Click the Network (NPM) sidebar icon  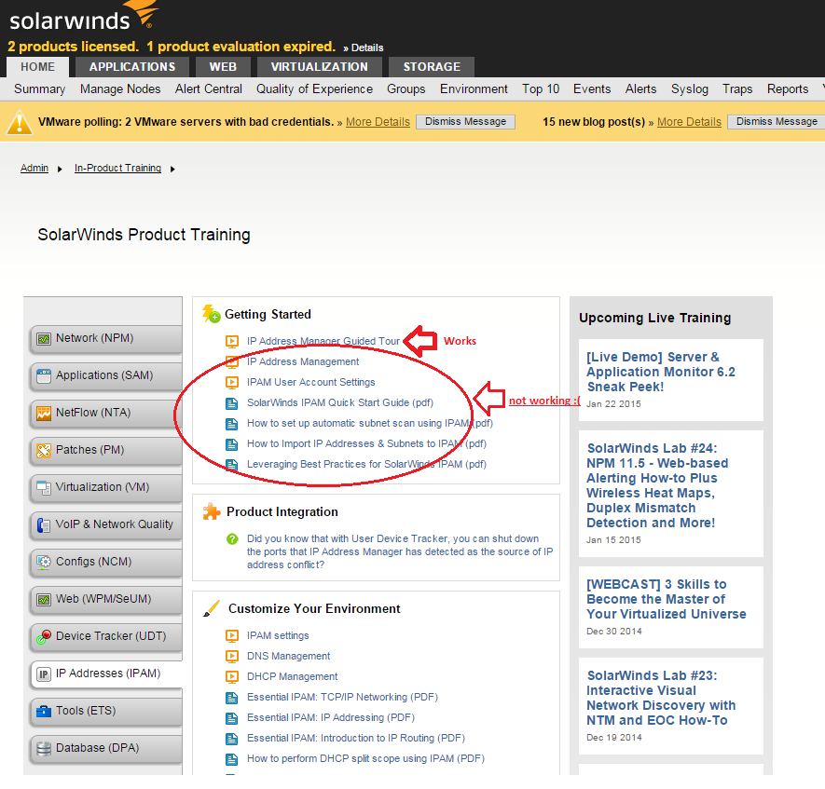44,338
